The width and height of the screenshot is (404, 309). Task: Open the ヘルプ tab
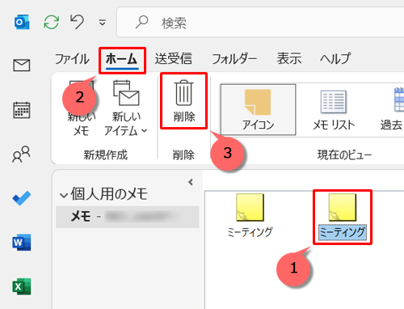pyautogui.click(x=335, y=59)
